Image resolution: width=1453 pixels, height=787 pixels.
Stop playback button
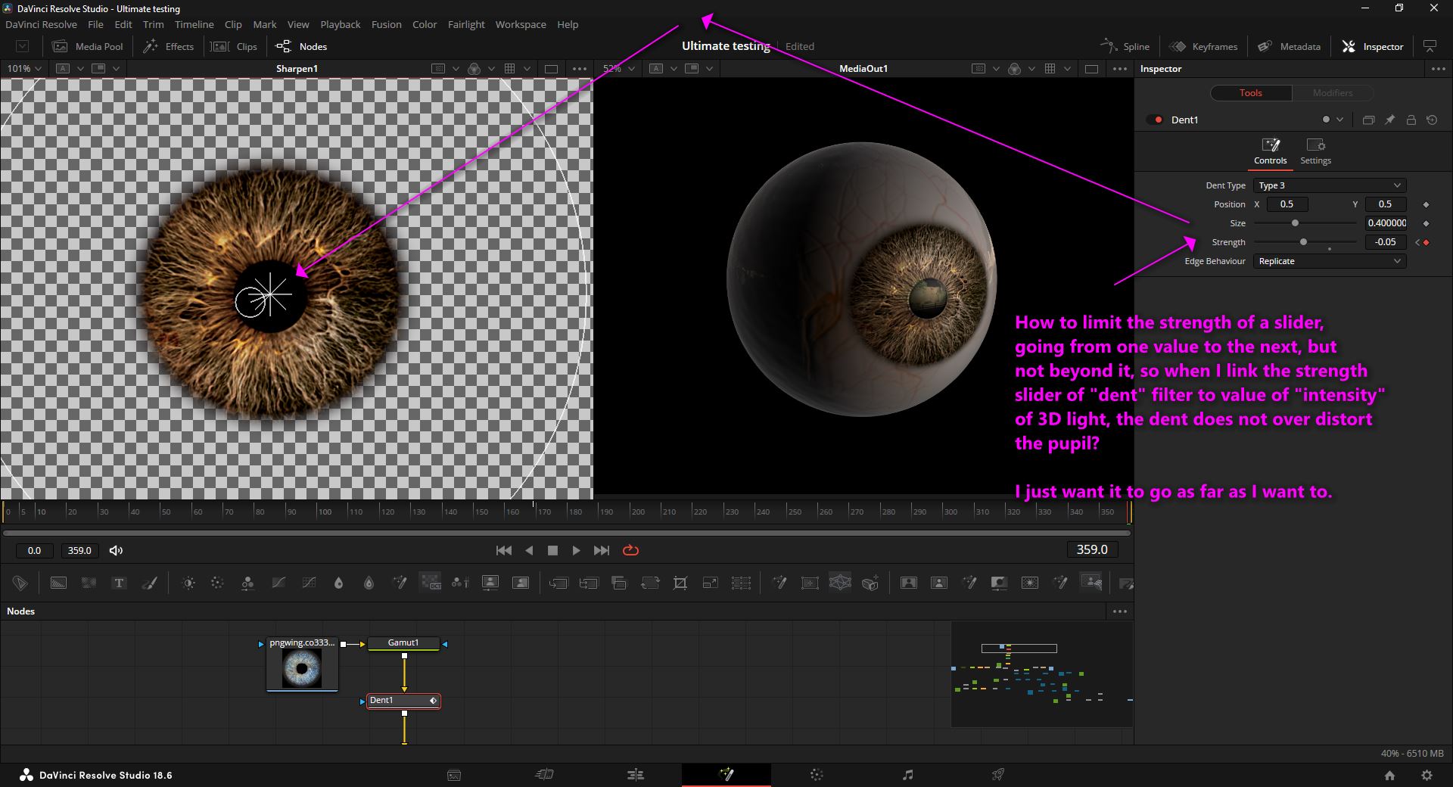(x=552, y=550)
